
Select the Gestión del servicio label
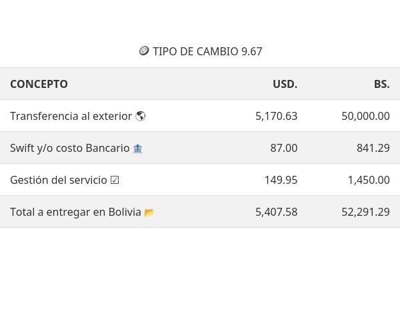click(58, 180)
